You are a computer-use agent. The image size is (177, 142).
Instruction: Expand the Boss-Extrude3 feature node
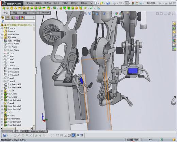[x=2, y=100]
